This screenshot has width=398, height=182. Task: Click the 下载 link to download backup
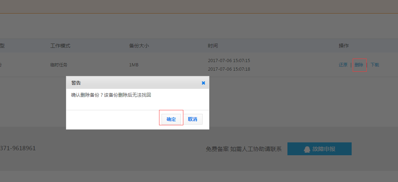click(374, 65)
